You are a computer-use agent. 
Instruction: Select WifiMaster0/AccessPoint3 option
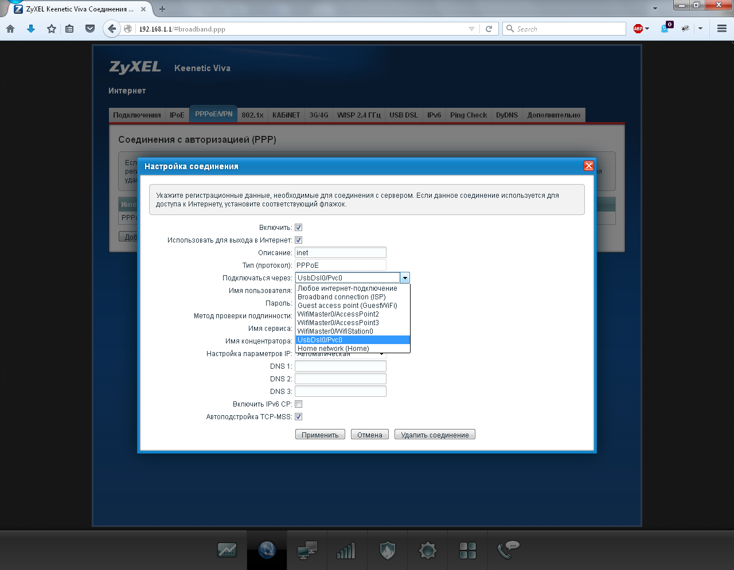[353, 323]
